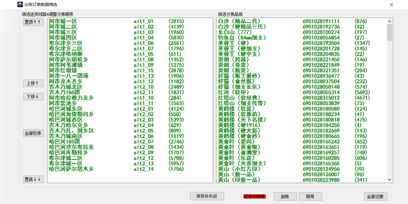The height and width of the screenshot is (204, 408).
Task: Click the app icon in title bar
Action: point(20,4)
